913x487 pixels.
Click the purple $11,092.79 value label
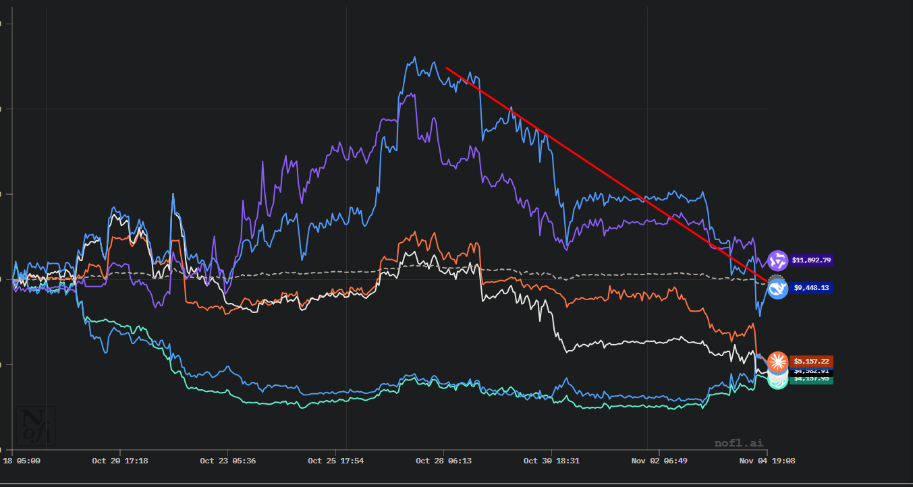coord(812,260)
